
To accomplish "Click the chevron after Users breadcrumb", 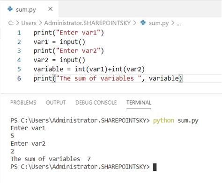I will click(x=40, y=23).
